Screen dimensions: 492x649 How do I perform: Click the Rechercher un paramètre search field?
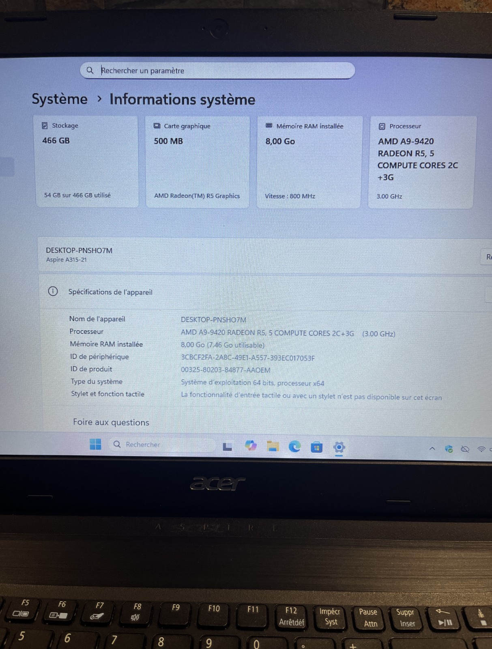[217, 70]
